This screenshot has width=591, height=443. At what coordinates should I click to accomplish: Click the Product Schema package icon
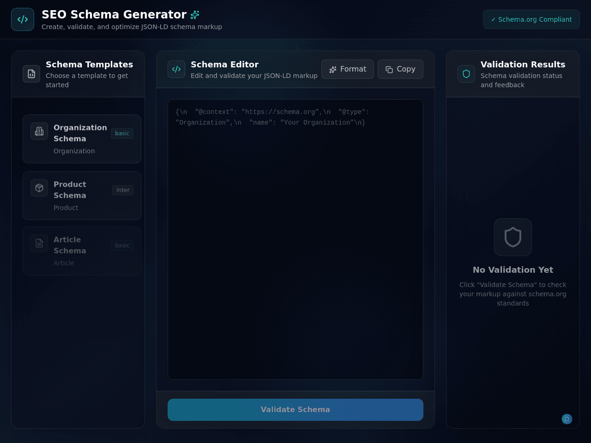point(39,188)
